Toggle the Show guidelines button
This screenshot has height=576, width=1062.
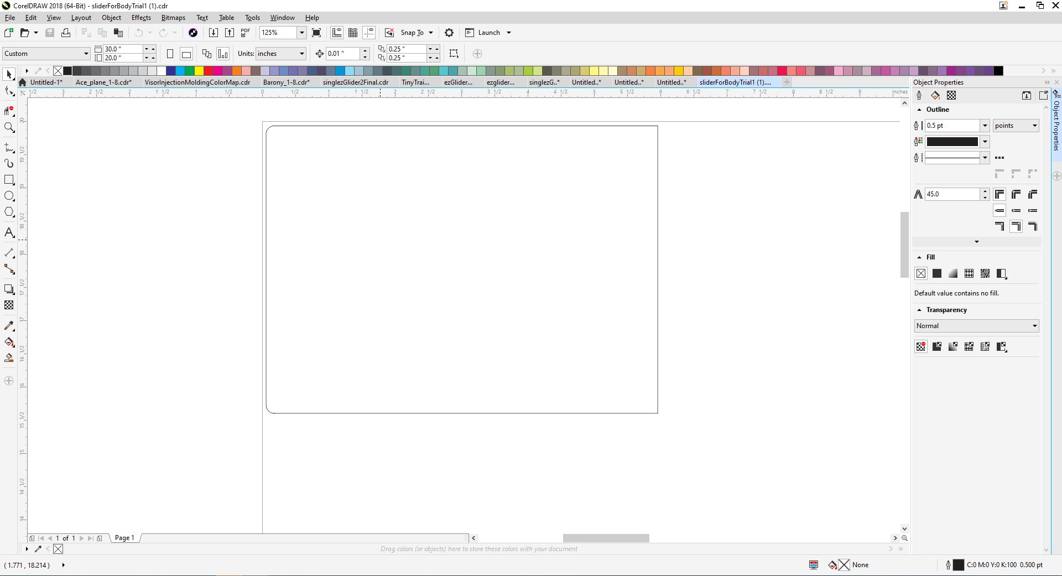[x=369, y=33]
